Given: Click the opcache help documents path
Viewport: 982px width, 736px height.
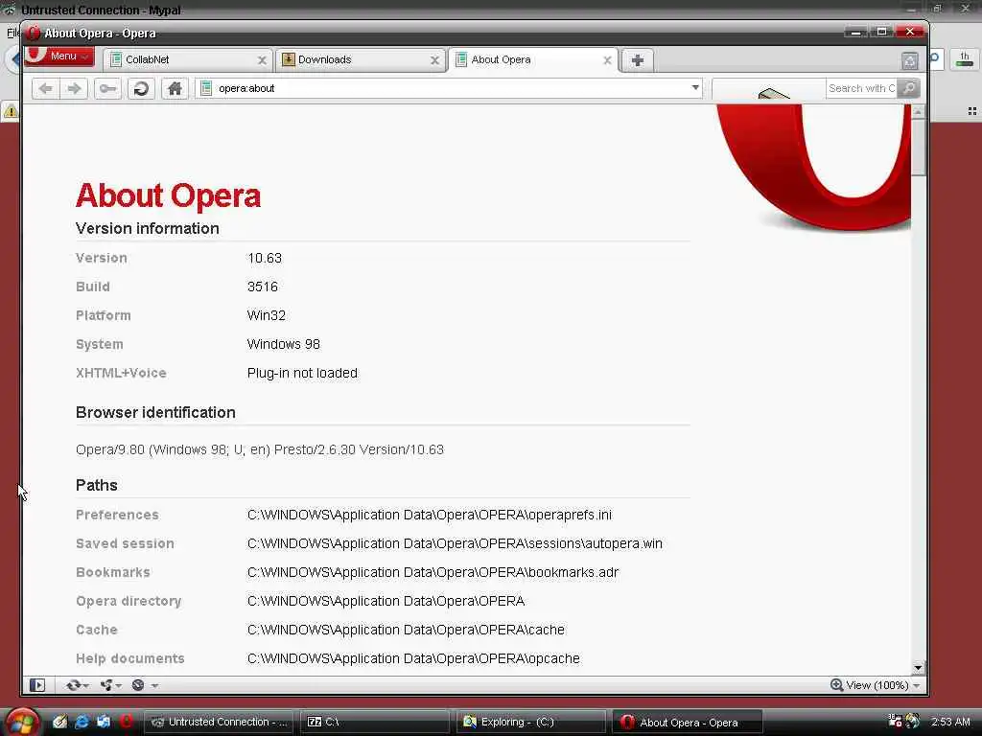Looking at the screenshot, I should [x=413, y=658].
